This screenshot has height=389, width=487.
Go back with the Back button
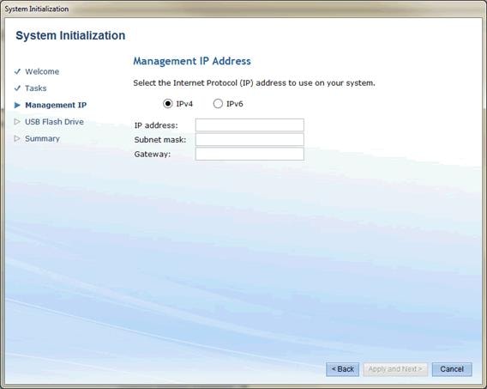tap(343, 369)
